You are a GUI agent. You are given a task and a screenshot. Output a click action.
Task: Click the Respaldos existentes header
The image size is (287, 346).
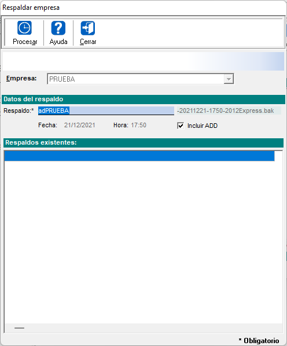(x=143, y=143)
